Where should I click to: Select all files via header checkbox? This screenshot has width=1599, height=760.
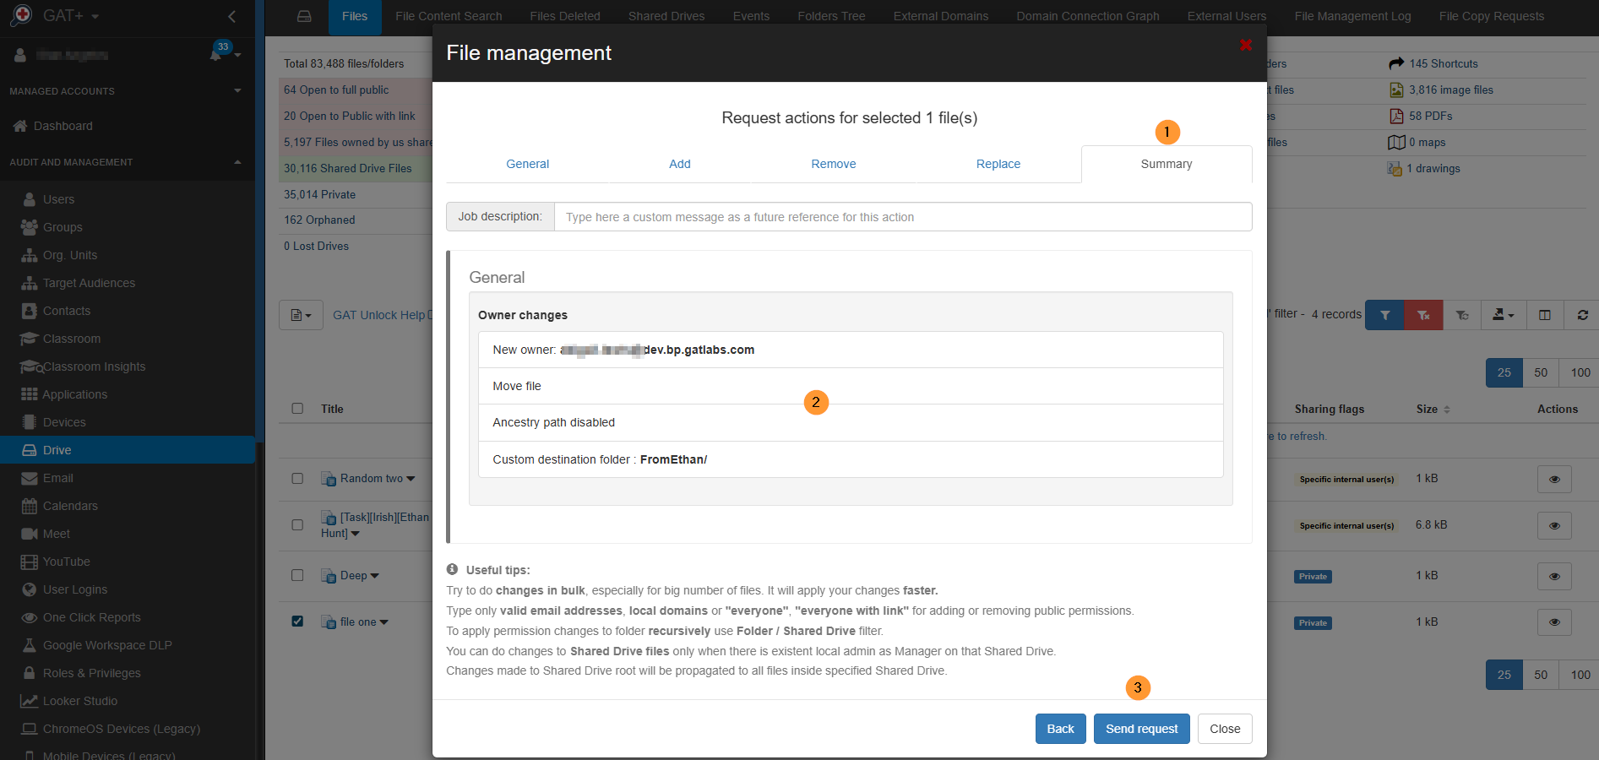pyautogui.click(x=296, y=408)
